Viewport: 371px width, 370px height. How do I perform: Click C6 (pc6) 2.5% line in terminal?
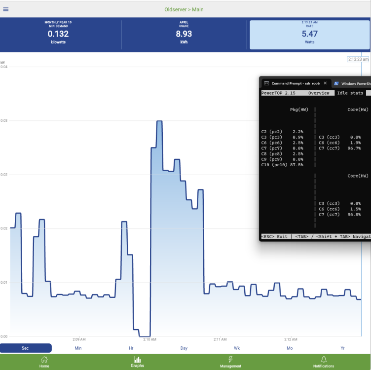[282, 143]
